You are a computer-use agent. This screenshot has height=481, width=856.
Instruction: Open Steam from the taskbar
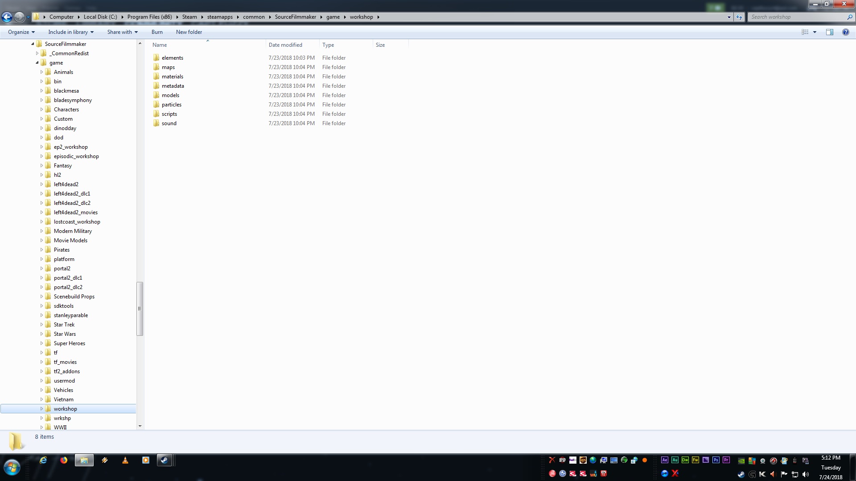click(x=164, y=460)
